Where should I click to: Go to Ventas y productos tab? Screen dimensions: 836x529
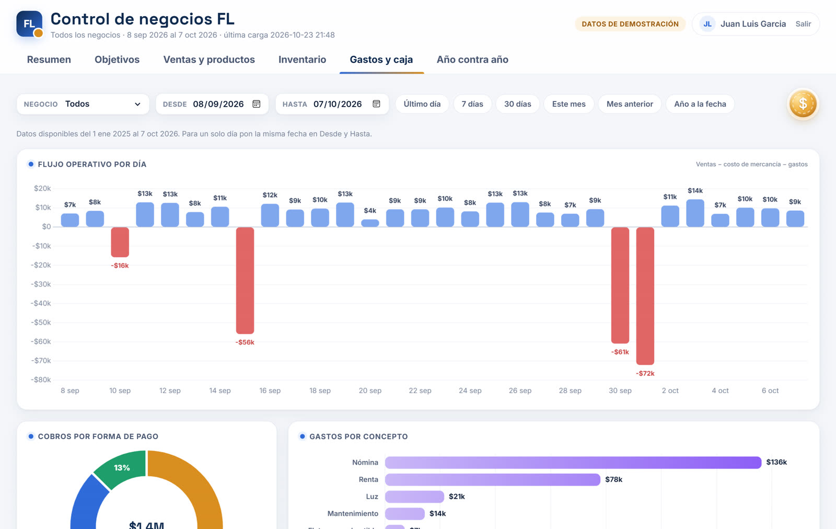tap(209, 60)
